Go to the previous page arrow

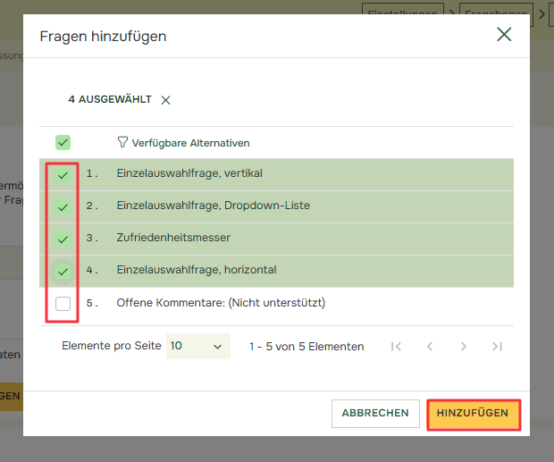click(430, 347)
